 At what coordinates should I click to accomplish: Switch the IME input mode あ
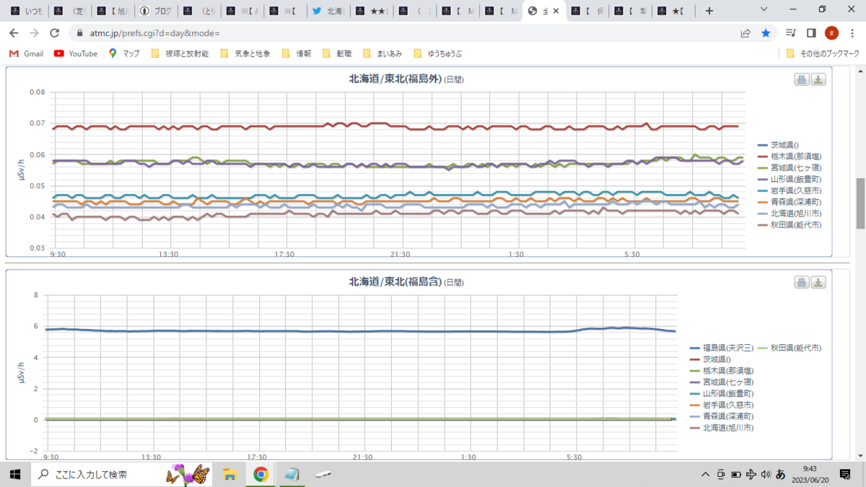pyautogui.click(x=780, y=475)
